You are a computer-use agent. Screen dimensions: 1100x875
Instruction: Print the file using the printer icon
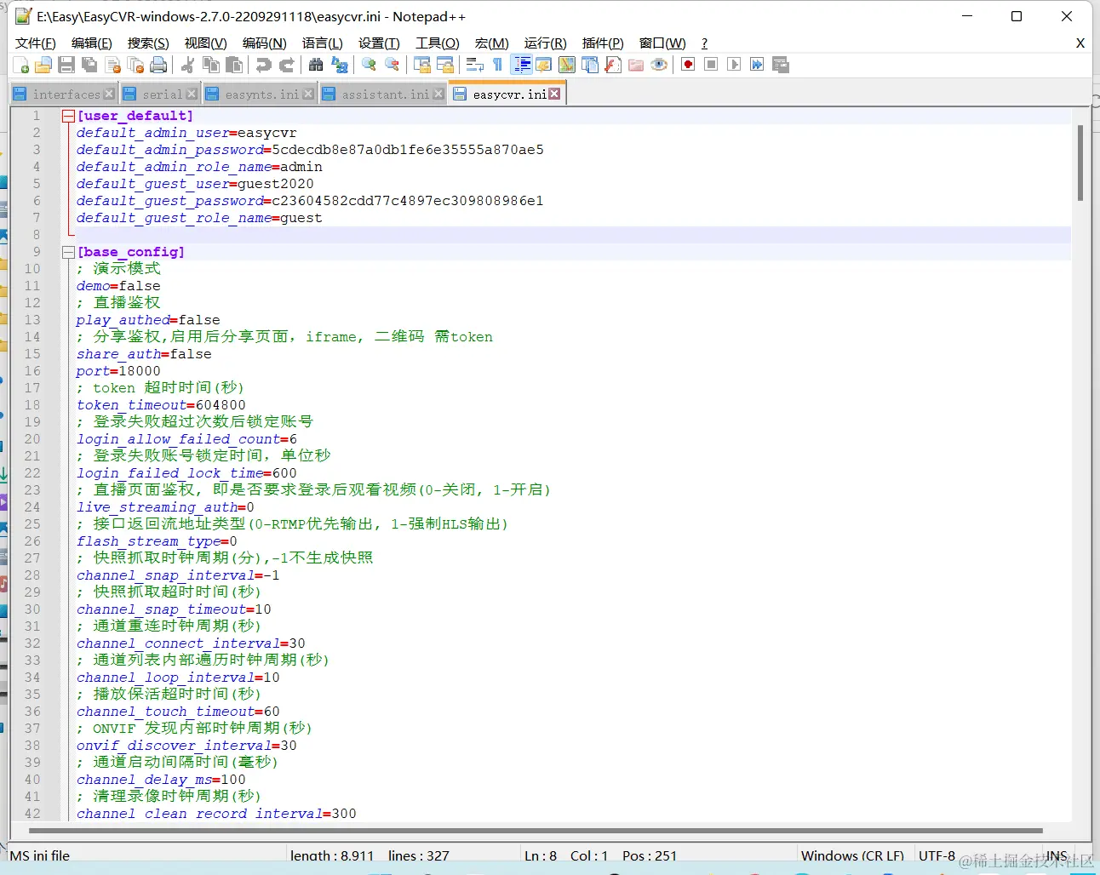[x=158, y=65]
